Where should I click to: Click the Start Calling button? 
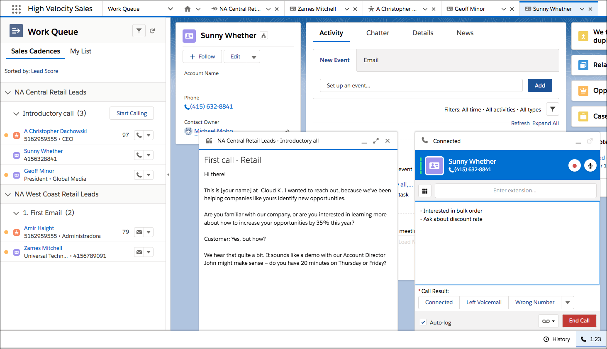click(132, 113)
